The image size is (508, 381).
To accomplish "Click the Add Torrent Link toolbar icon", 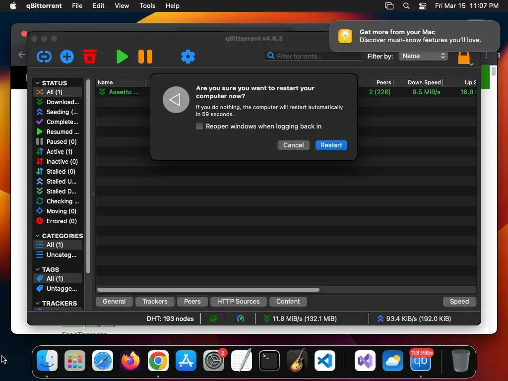I will click(44, 57).
